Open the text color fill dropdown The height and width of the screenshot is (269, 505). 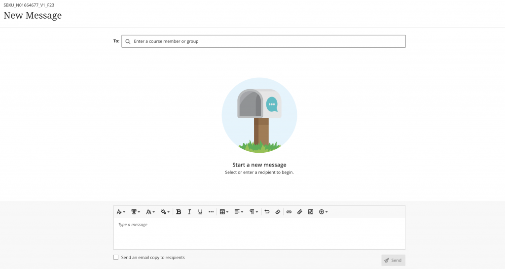(x=165, y=212)
